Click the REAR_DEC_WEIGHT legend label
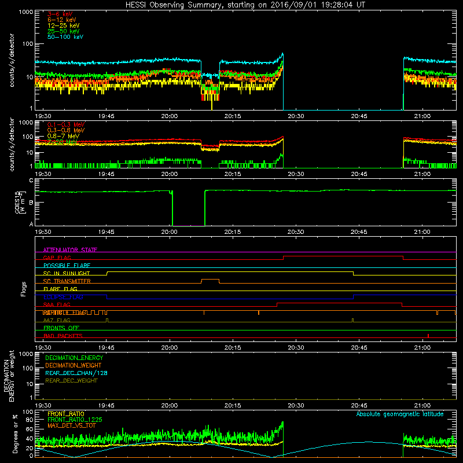The height and width of the screenshot is (463, 463). (x=71, y=381)
